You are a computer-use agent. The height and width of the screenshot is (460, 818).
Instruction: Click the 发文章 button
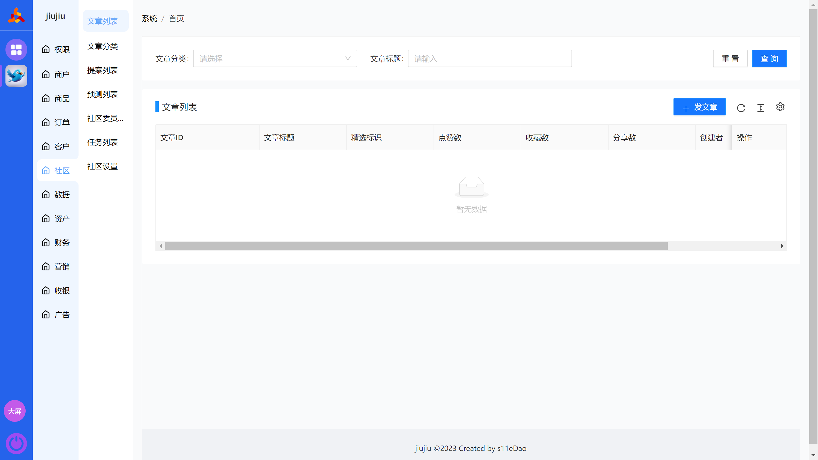(699, 107)
